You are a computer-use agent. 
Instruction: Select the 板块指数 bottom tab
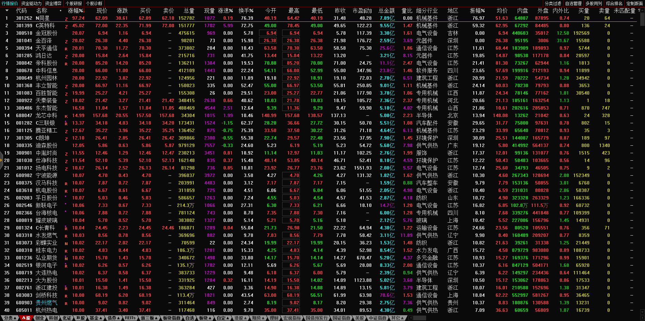172,318
